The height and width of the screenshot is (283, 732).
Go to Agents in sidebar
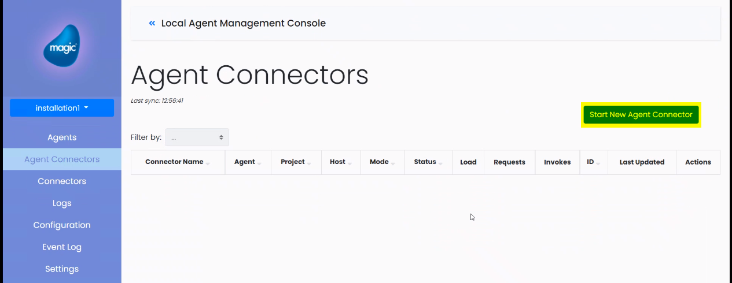pos(62,137)
